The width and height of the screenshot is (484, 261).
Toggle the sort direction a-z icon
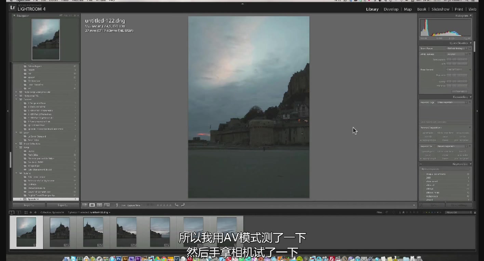(x=117, y=205)
